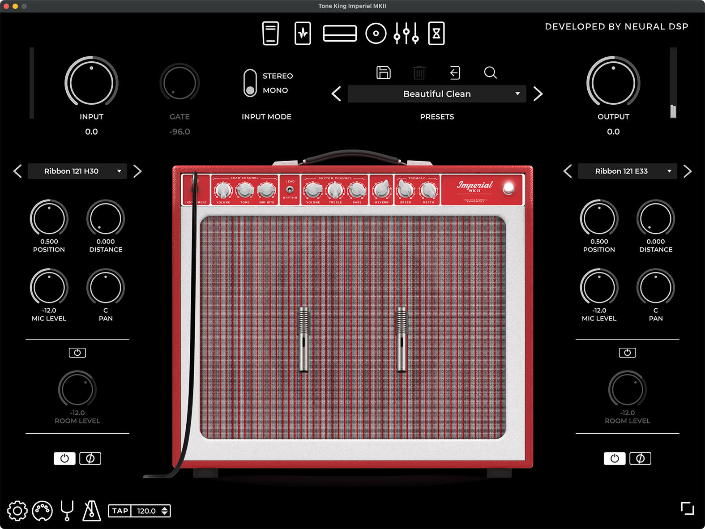Click the OUTPUT knob
Image resolution: width=705 pixels, height=529 pixels.
click(613, 83)
